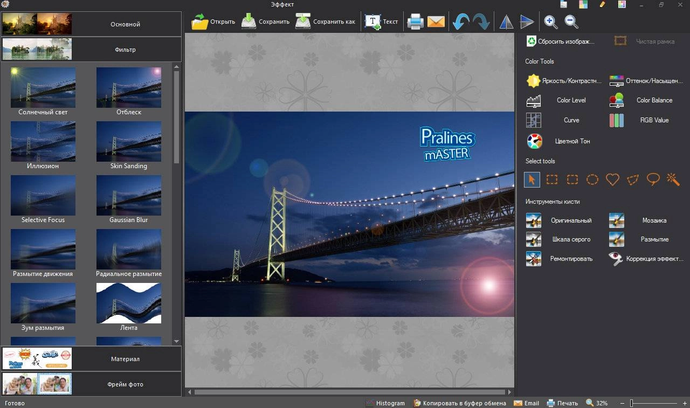This screenshot has height=408, width=690.
Task: Choose Размытие brush tool
Action: [x=639, y=239]
